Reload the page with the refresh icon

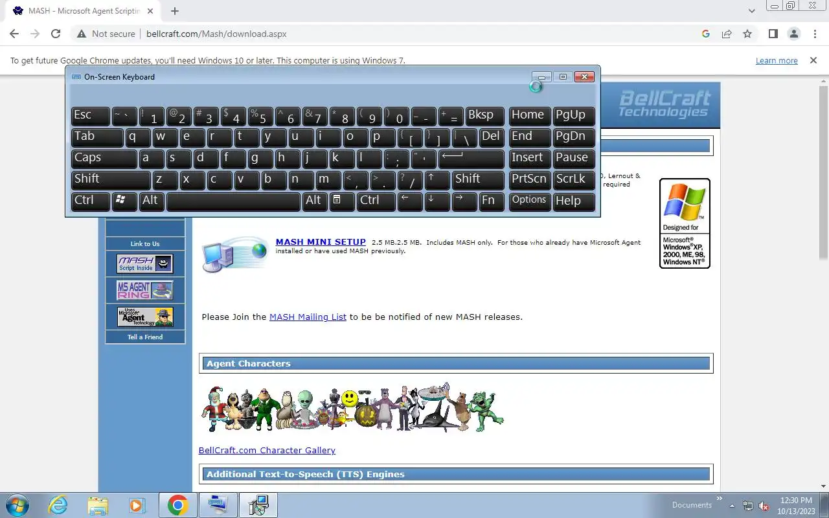click(x=56, y=34)
